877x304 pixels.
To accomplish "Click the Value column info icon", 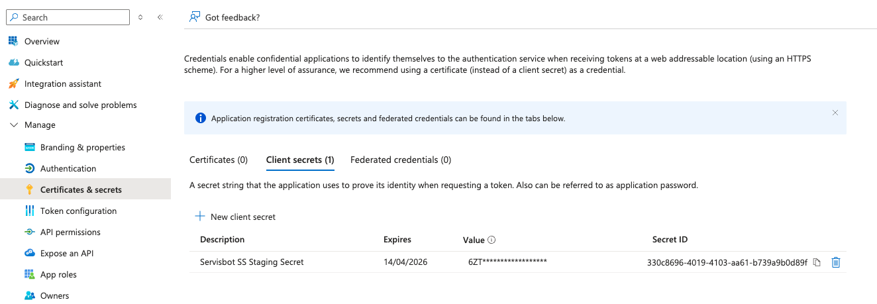I will coord(492,240).
